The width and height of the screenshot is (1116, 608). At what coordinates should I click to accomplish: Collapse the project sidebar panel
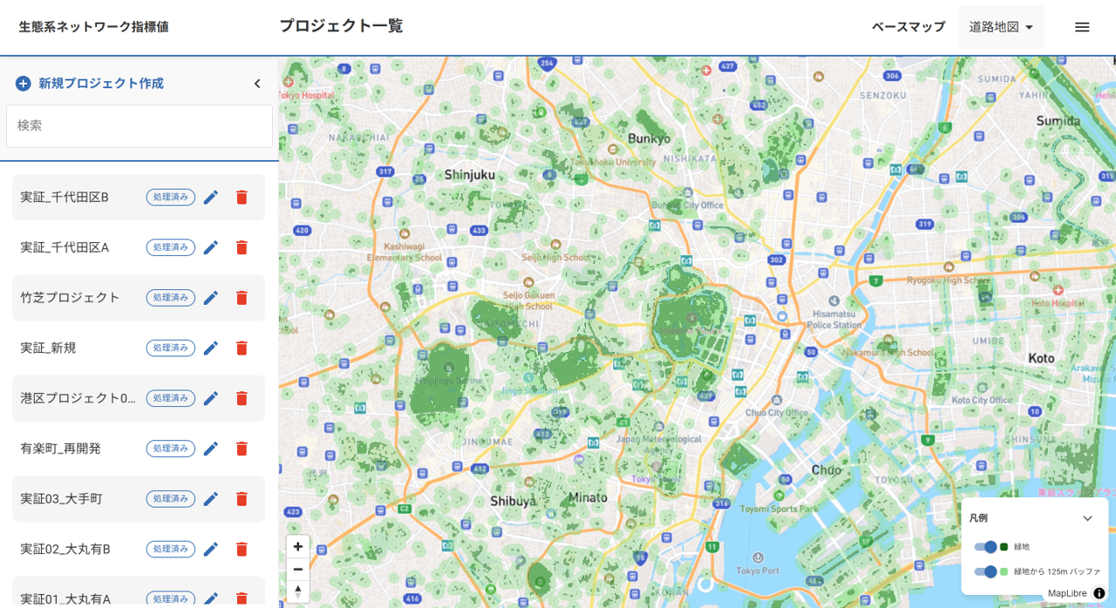click(x=257, y=84)
